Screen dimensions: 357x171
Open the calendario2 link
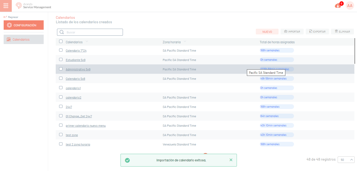point(73,97)
